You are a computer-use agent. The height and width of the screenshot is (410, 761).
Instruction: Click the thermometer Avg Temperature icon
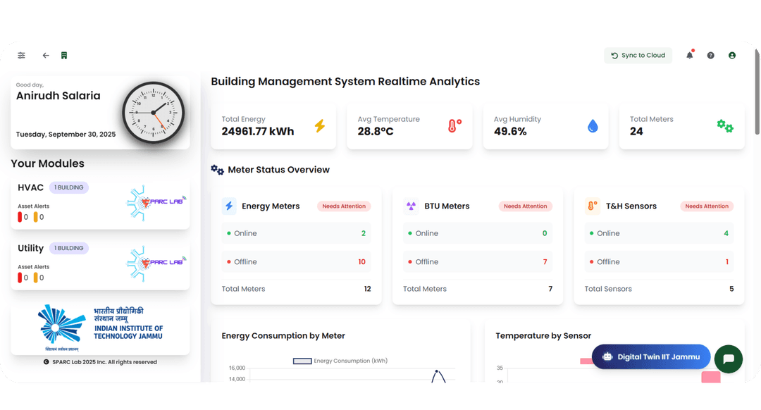tap(454, 125)
